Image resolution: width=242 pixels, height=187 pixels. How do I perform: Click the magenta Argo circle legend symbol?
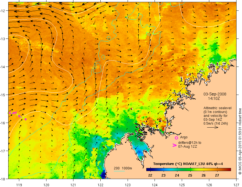[x=176, y=138]
